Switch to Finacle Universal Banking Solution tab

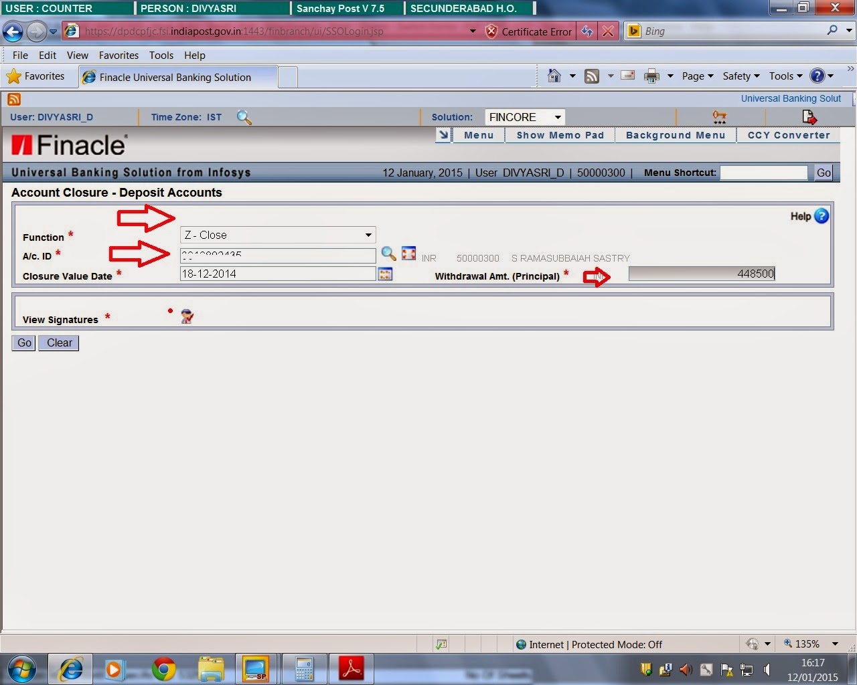pyautogui.click(x=177, y=77)
